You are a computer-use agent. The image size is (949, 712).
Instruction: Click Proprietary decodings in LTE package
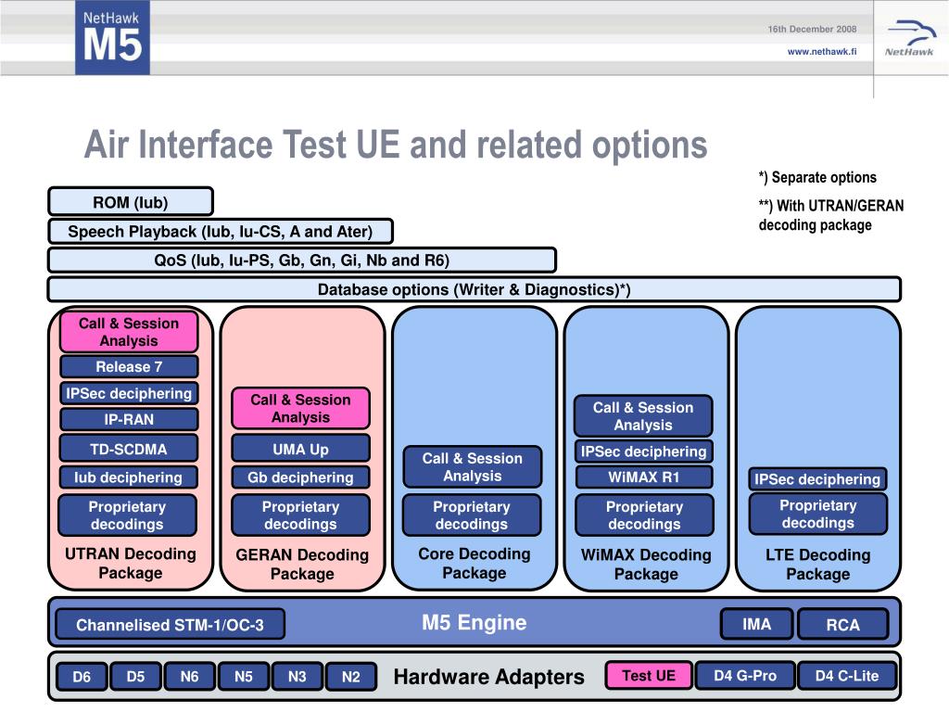coord(817,514)
